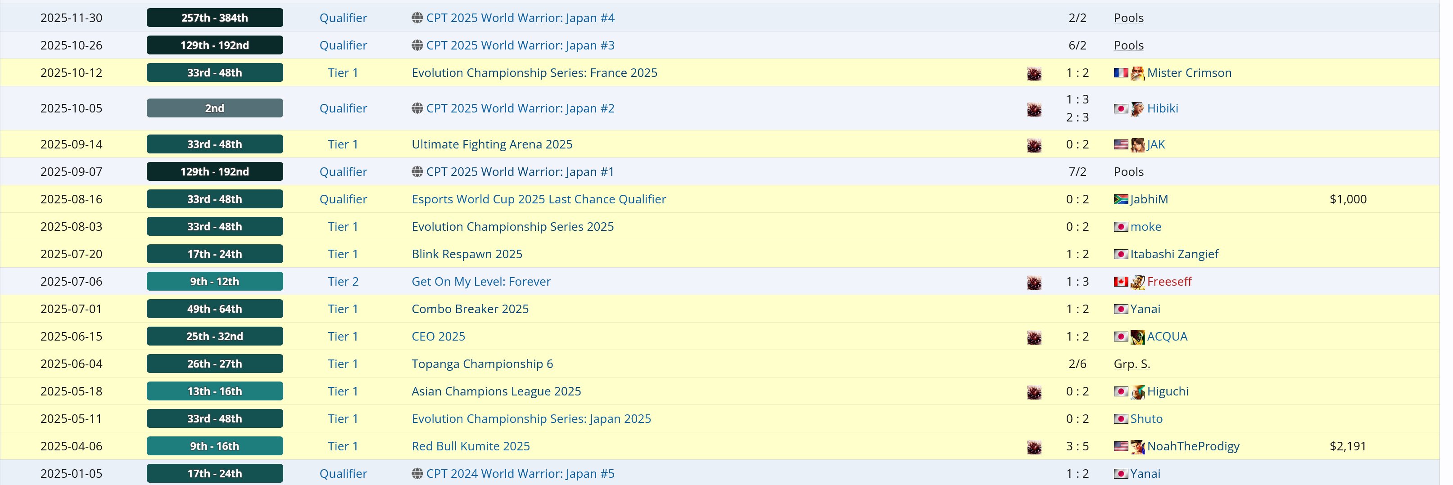Open the Red Bull Kumite 2025 link

click(x=471, y=446)
